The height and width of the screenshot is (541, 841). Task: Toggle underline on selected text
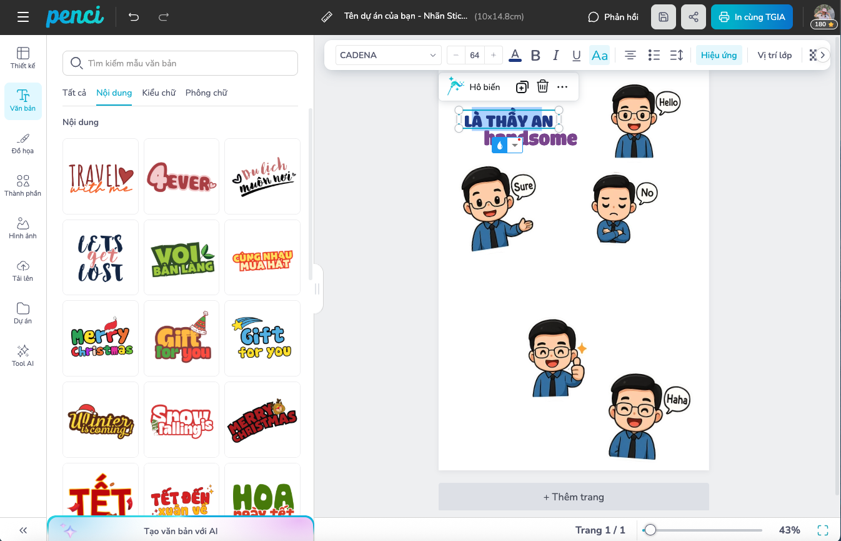coord(576,55)
